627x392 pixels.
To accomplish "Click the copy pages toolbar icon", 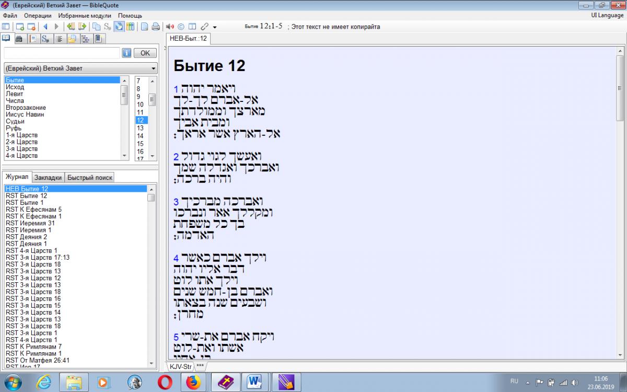I will coord(96,27).
